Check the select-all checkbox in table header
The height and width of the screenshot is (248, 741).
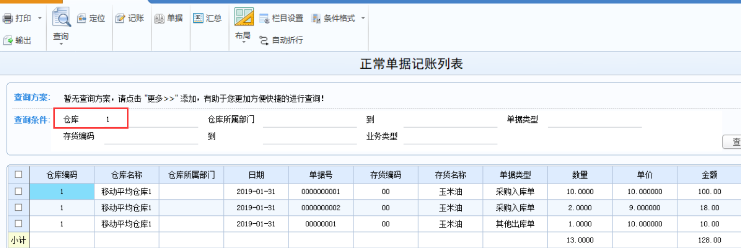pos(19,175)
